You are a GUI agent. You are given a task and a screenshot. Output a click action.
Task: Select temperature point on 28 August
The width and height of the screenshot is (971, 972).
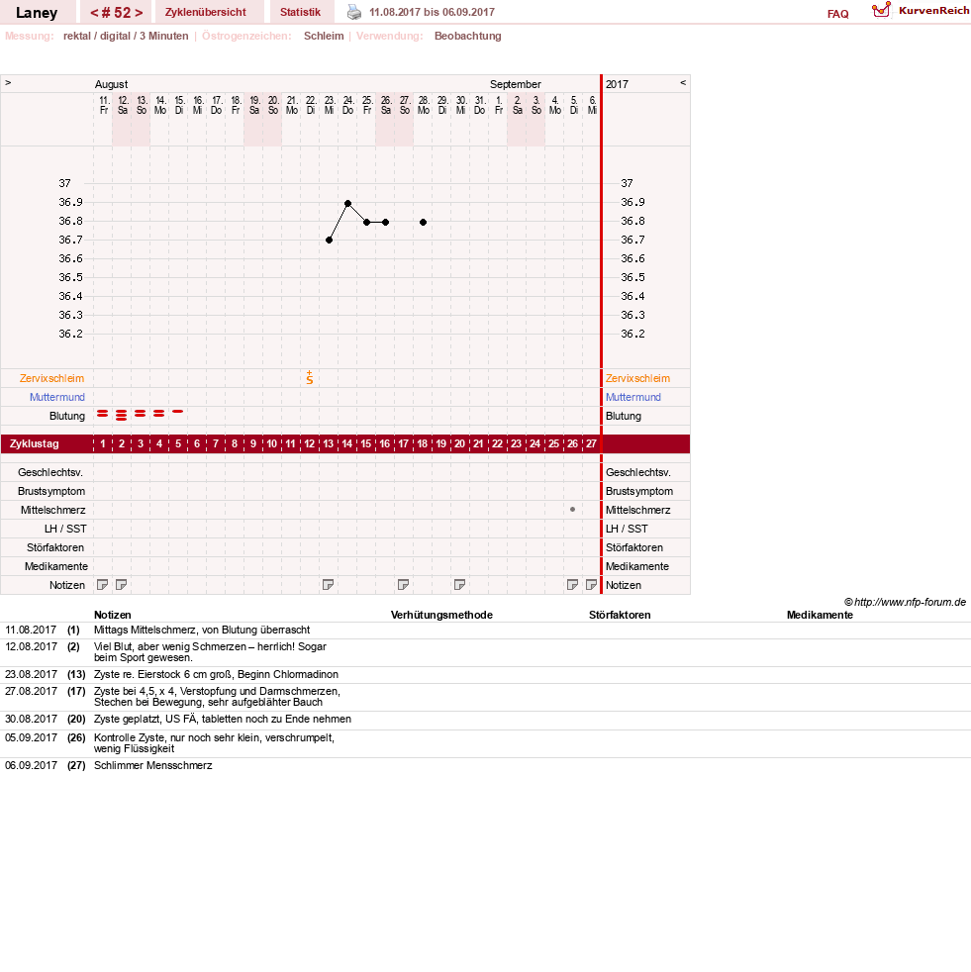coord(423,222)
